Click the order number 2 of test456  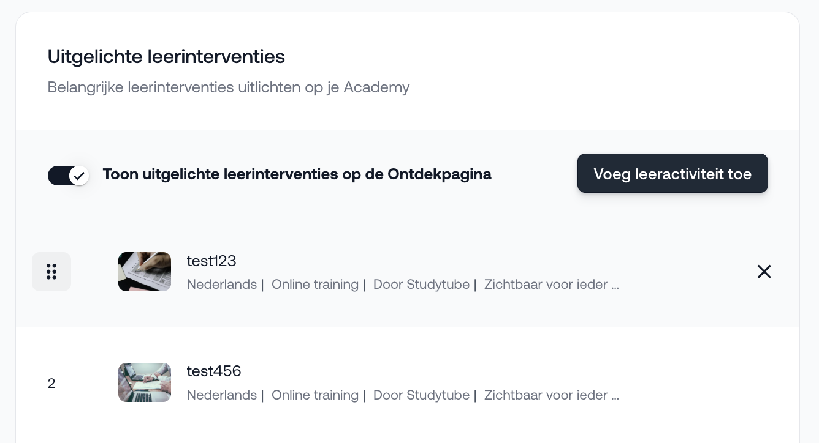coord(51,384)
